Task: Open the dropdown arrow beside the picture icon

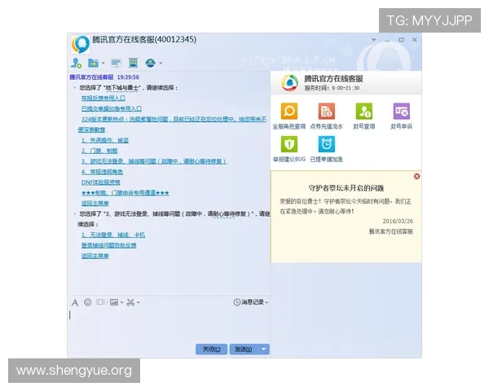Action: tap(122, 302)
